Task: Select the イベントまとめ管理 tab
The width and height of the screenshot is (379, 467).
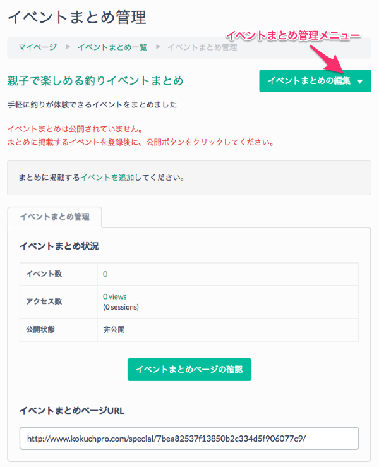Action: tap(54, 217)
